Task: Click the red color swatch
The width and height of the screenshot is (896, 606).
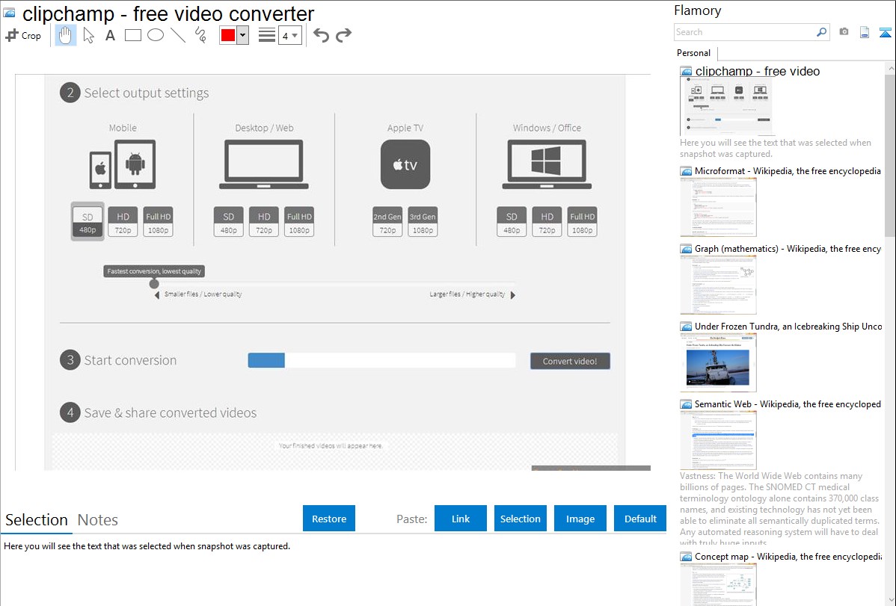Action: click(228, 35)
